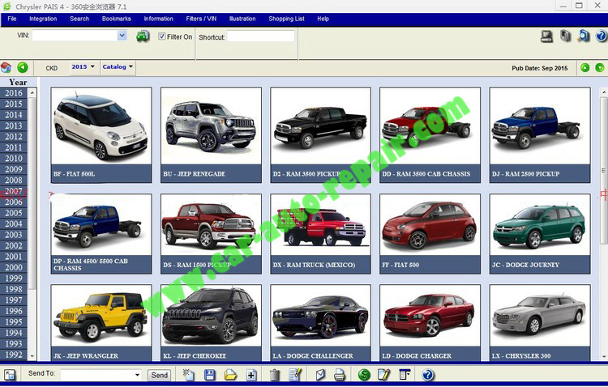Screen dimensions: 608x387
Task: Click the green dollar sign pricing icon
Action: point(364,375)
